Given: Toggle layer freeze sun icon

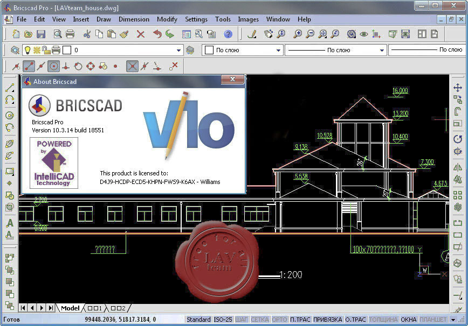Looking at the screenshot, I should [37, 50].
